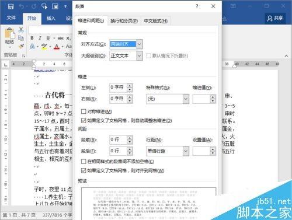This screenshot has height=220, width=292.
Task: Click the Cut scissors icon
Action: [21, 30]
